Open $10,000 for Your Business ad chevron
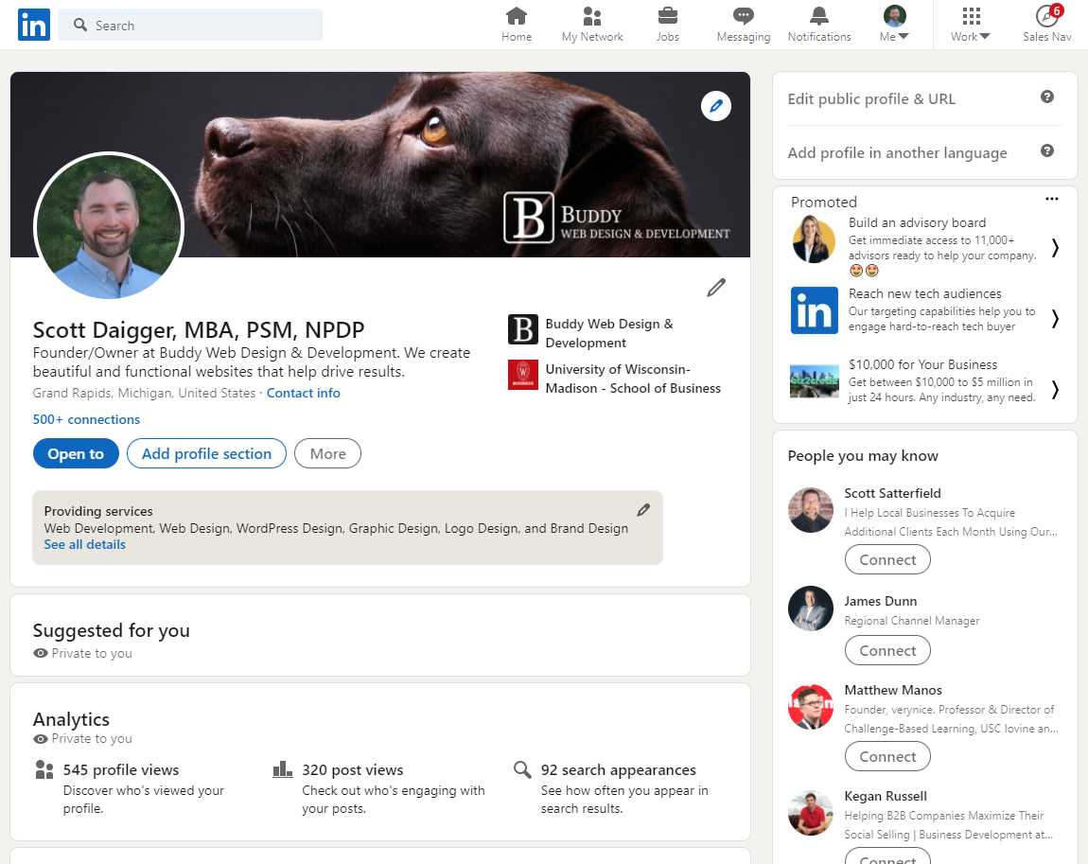The image size is (1088, 864). 1055,389
